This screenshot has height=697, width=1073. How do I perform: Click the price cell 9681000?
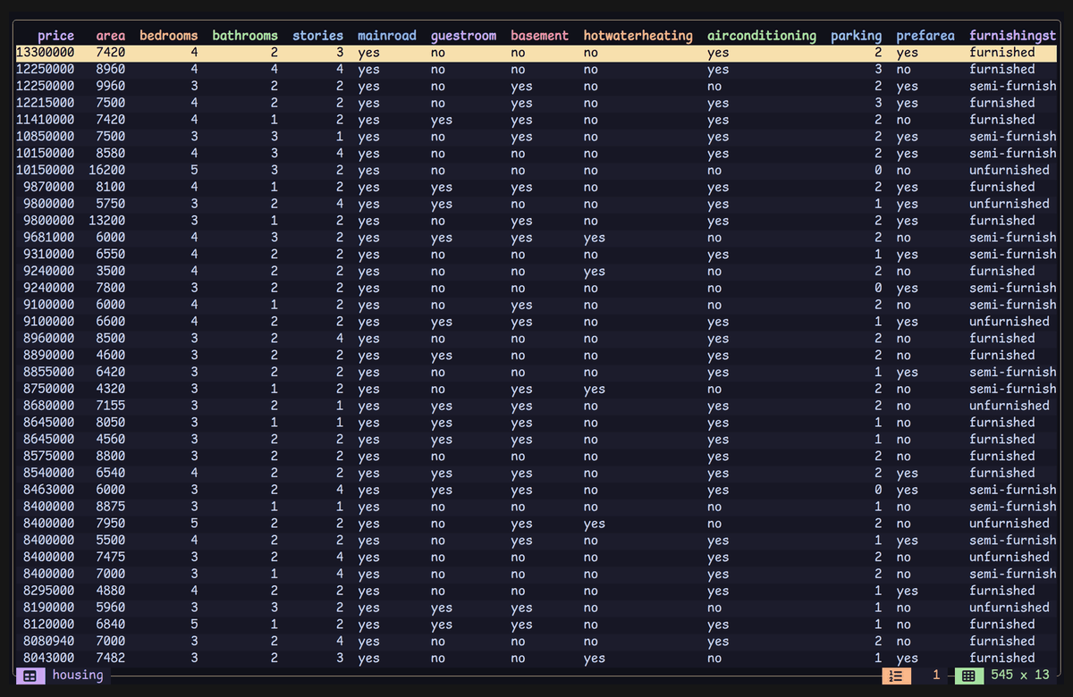pos(49,238)
